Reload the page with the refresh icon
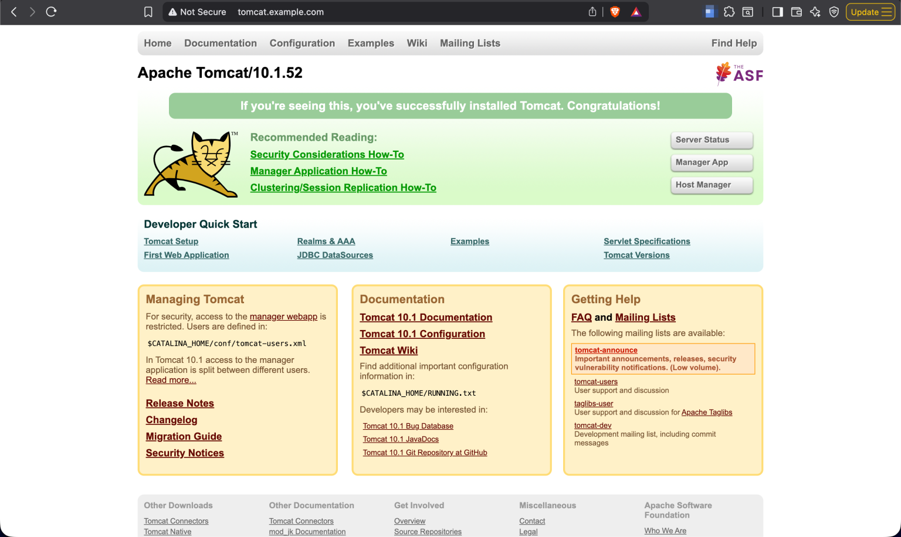The width and height of the screenshot is (901, 537). pos(51,11)
